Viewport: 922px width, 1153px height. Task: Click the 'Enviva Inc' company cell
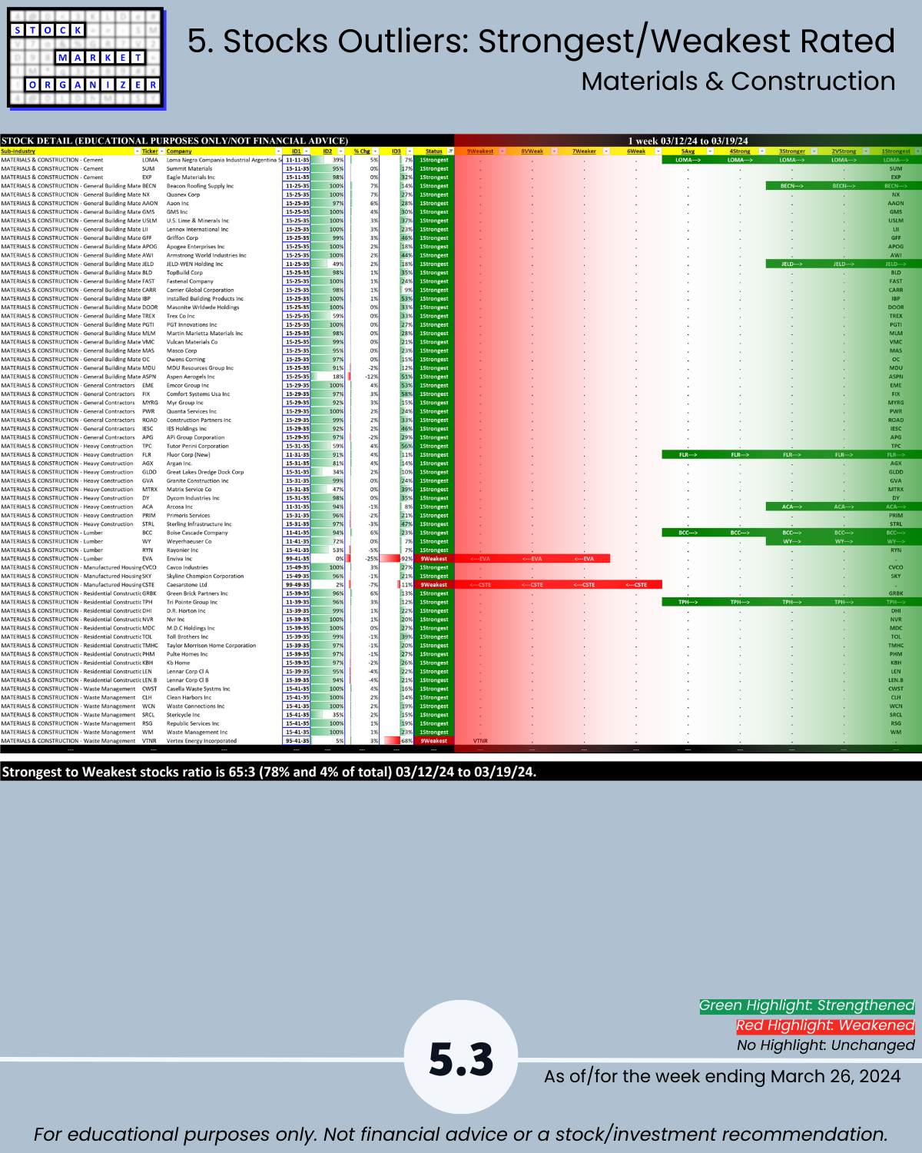[x=224, y=559]
